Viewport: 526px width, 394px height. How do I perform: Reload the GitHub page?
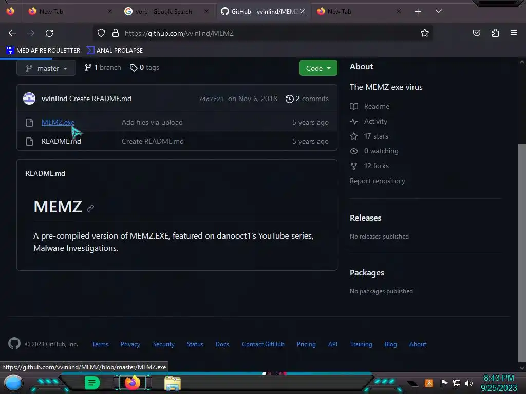[49, 33]
